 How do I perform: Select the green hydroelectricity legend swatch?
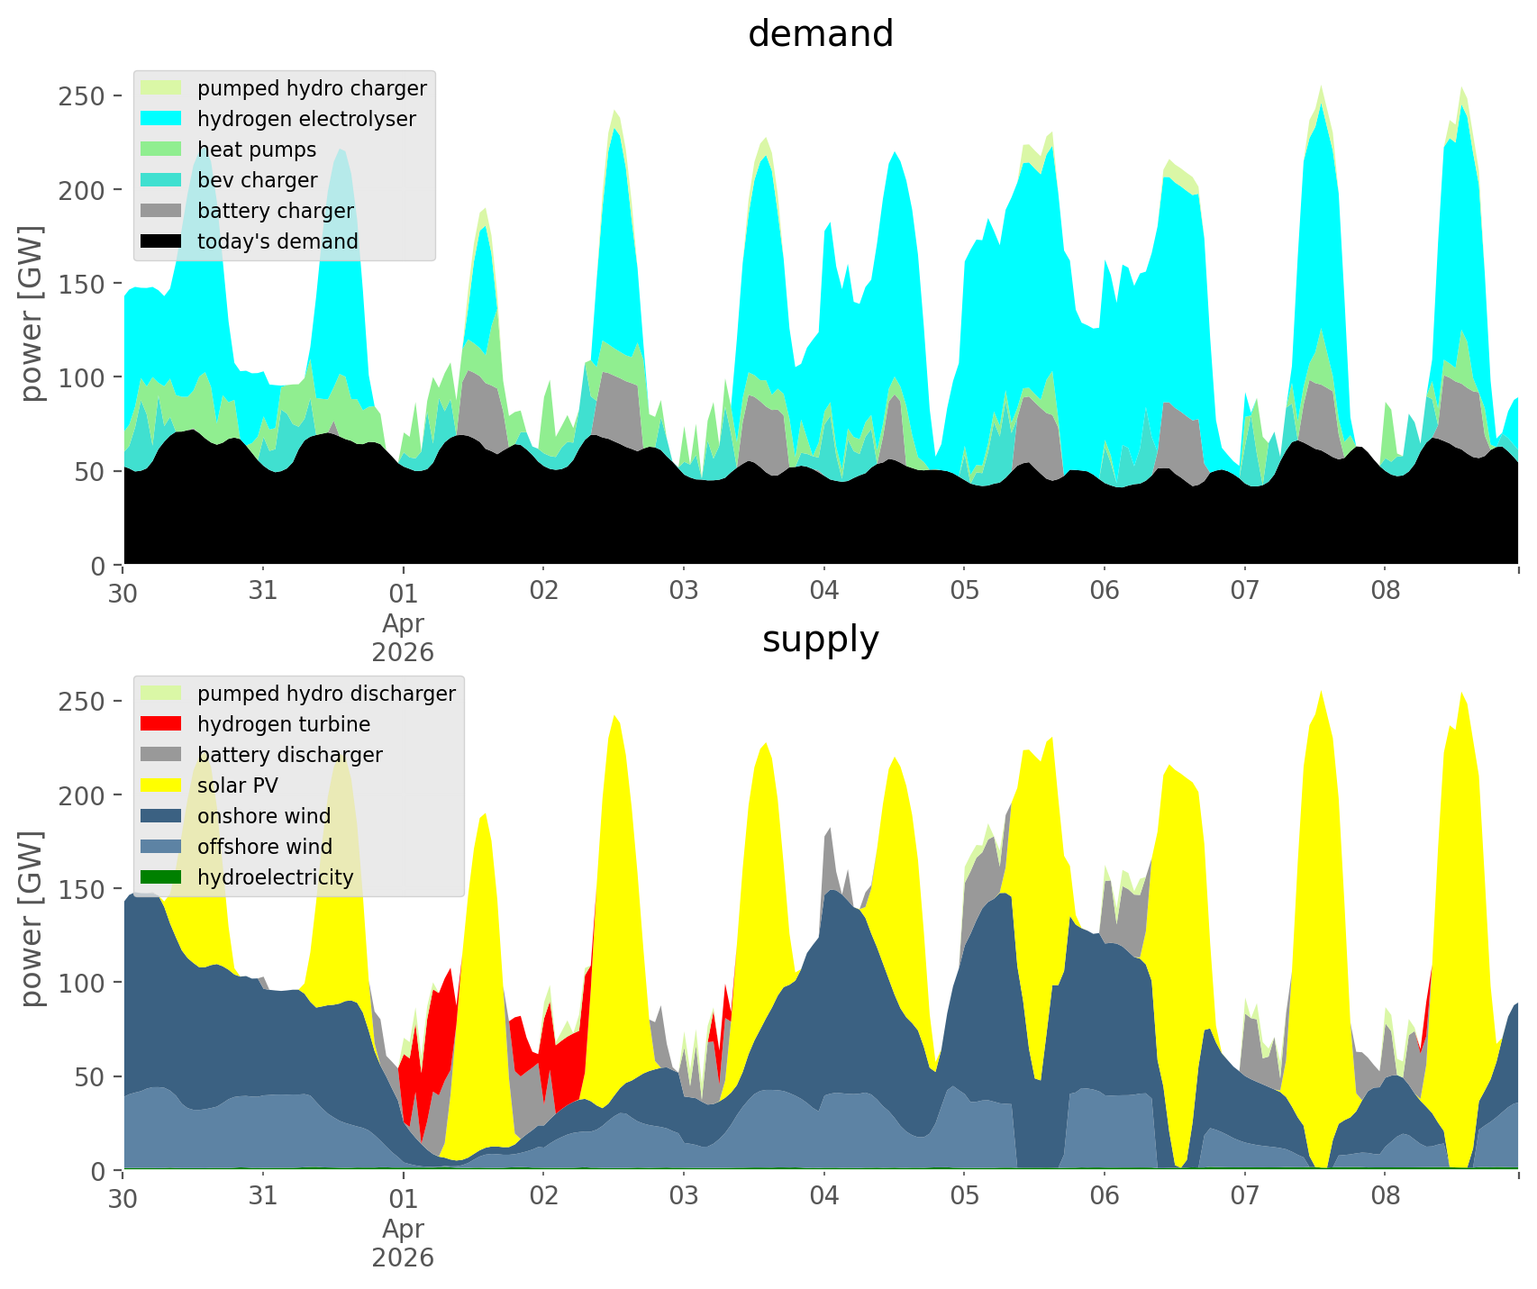click(x=162, y=877)
